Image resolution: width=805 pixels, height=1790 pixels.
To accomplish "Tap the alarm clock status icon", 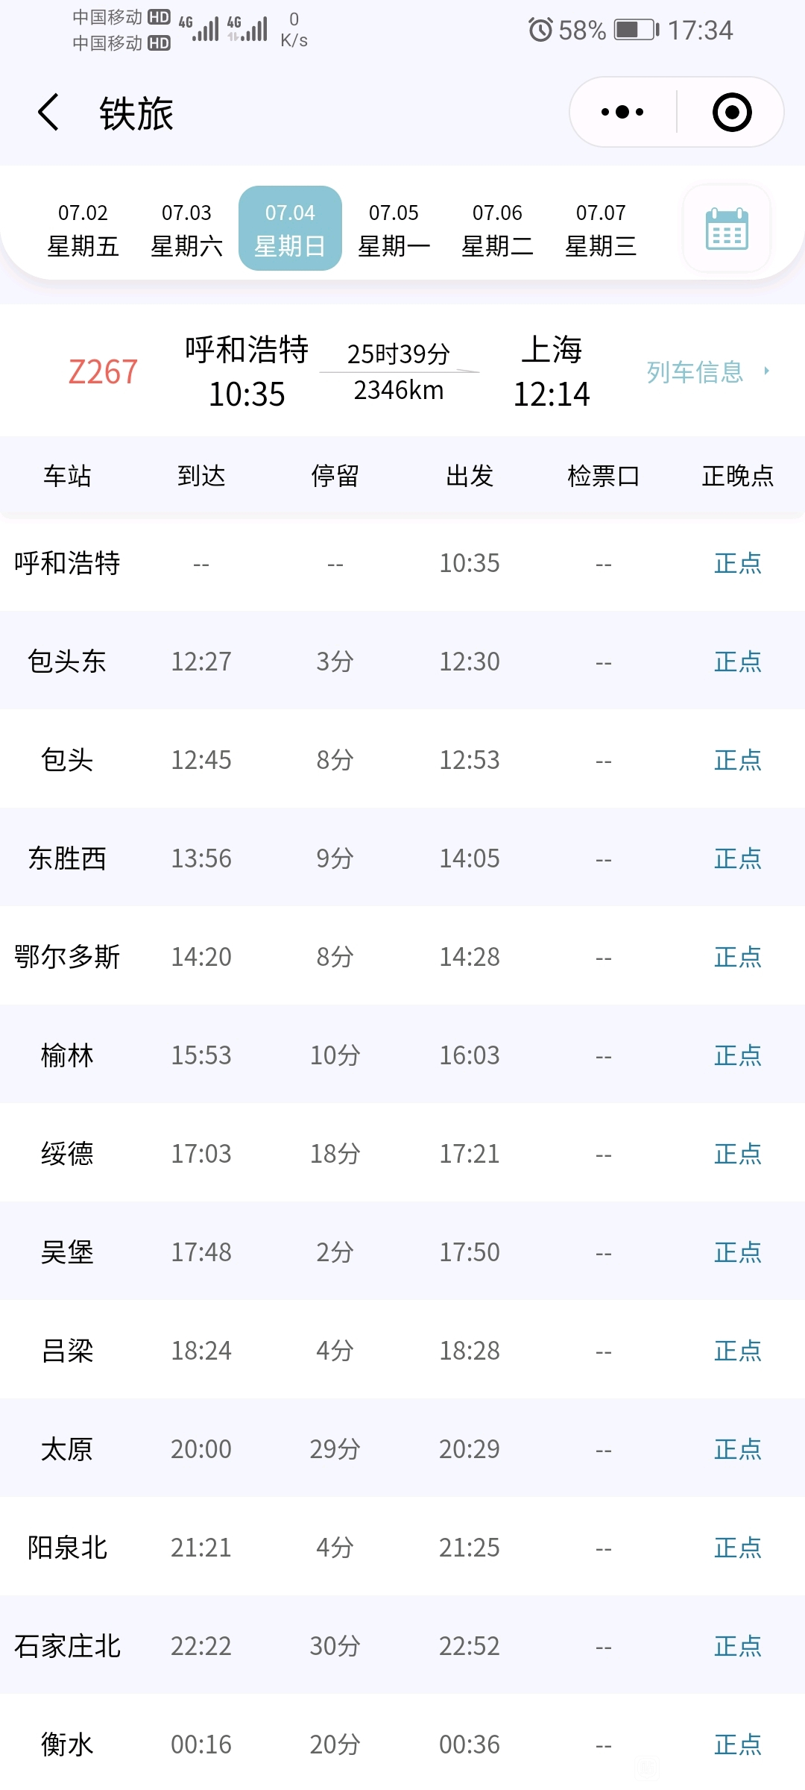I will point(540,30).
